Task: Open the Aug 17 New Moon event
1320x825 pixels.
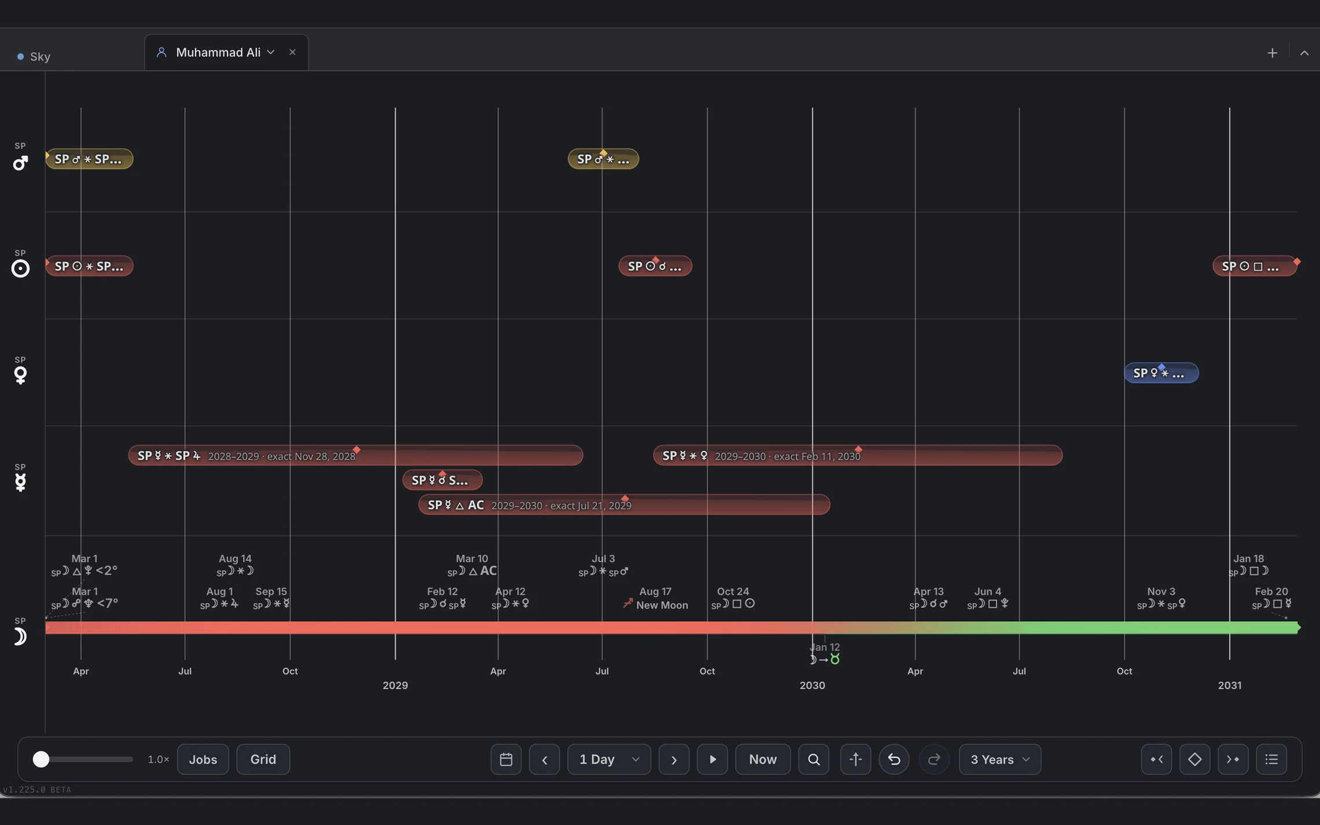Action: pos(656,598)
